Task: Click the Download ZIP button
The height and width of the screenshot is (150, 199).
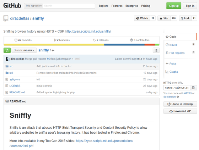Action: (180, 111)
